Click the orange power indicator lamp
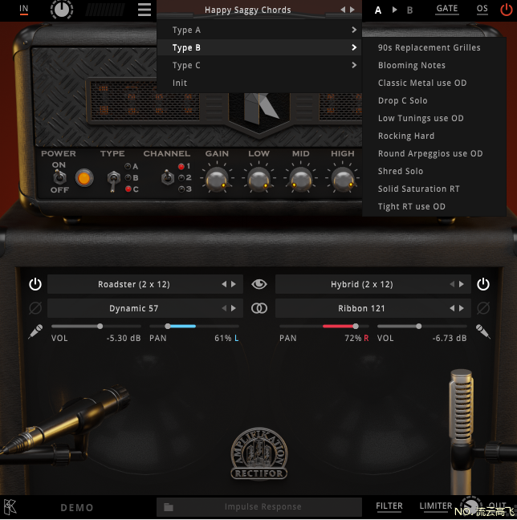This screenshot has width=517, height=520. (84, 178)
